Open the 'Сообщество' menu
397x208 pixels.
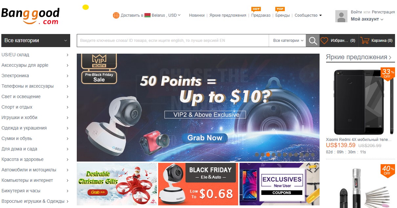308,15
